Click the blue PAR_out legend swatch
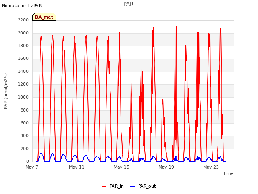Viewport: 258px width, 194px height. 133,187
